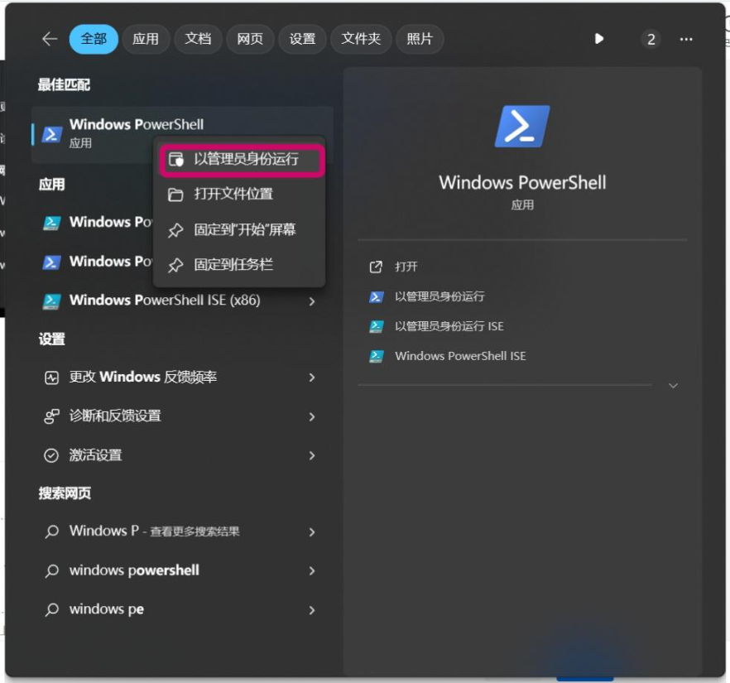Expand the 更改 Windows 反馈频率 chevron
730x683 pixels.
(312, 377)
